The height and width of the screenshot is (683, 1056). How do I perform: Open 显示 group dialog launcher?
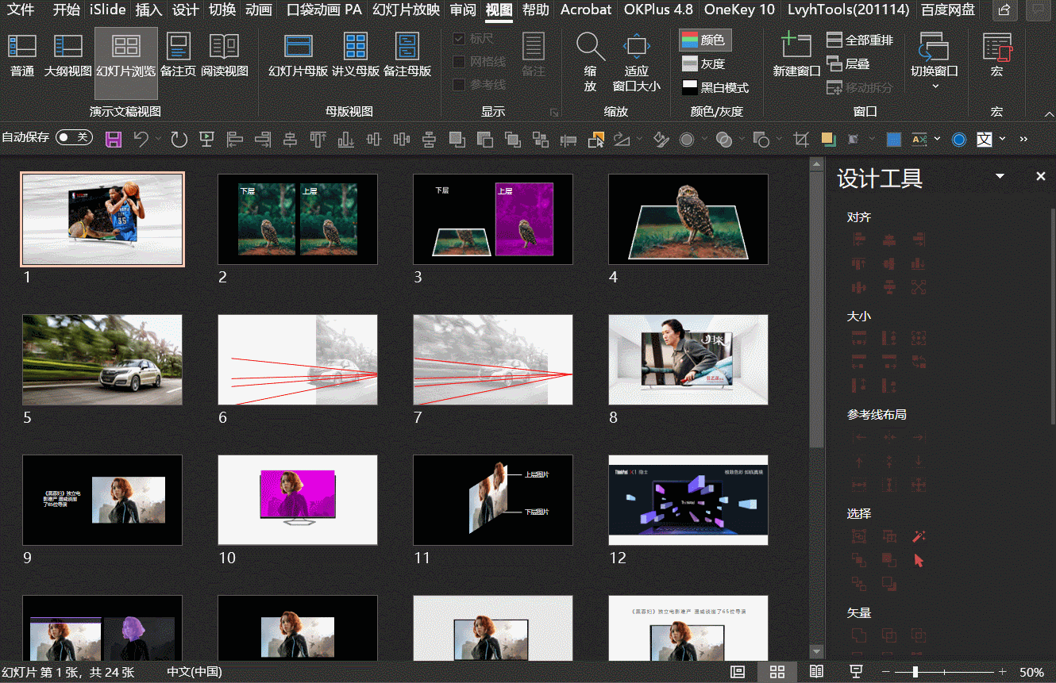pyautogui.click(x=554, y=113)
